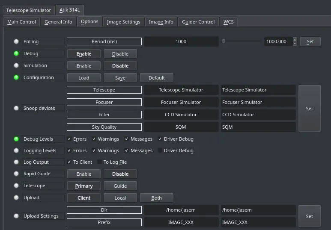Switch to the Image Settings tab

(x=123, y=22)
